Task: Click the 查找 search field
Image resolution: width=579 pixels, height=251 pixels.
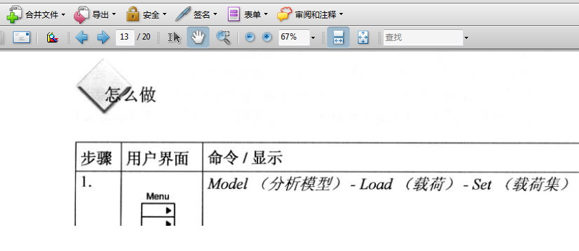Action: pos(423,37)
